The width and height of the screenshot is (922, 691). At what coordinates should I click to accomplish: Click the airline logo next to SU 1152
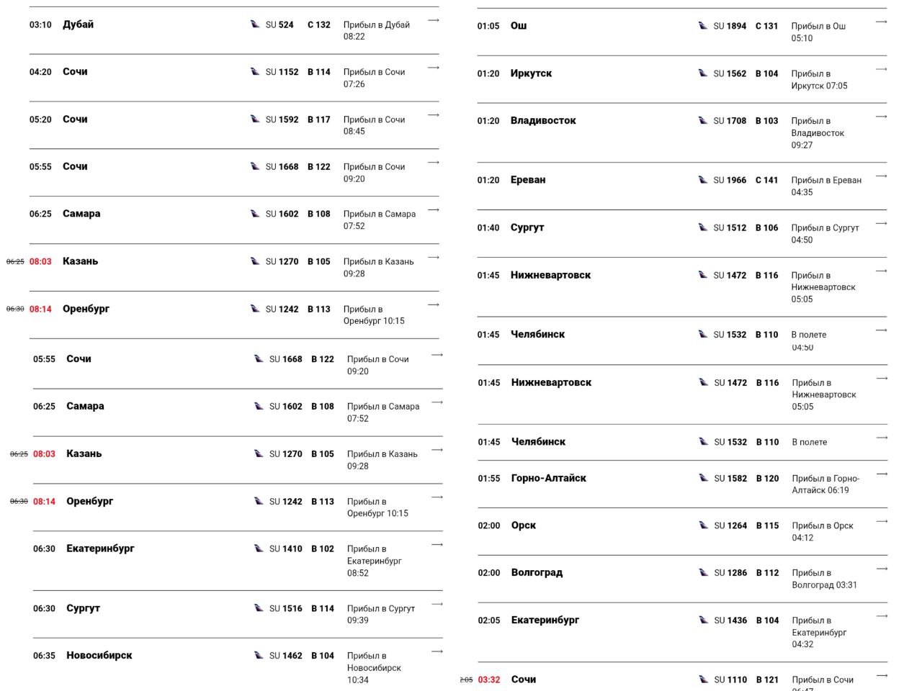tap(255, 72)
